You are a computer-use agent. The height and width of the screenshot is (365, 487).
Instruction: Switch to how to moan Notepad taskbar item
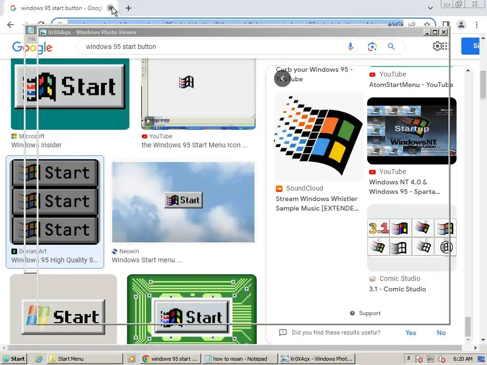click(x=240, y=359)
